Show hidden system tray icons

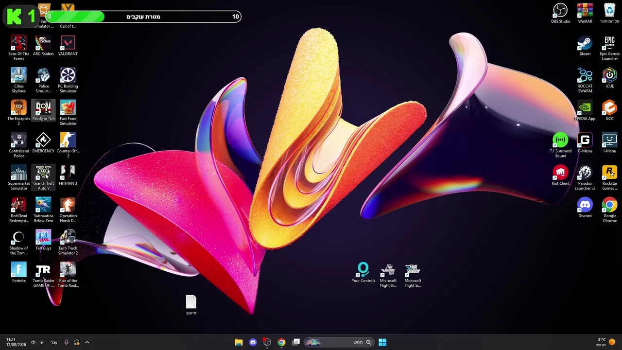click(87, 342)
